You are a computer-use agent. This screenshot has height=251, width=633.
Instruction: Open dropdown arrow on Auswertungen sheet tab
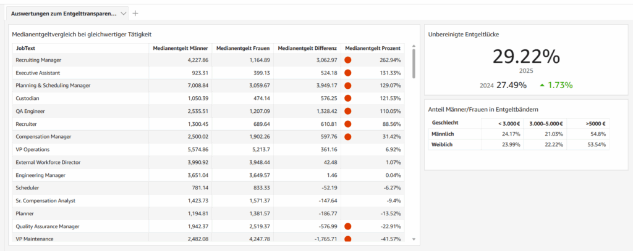[124, 13]
